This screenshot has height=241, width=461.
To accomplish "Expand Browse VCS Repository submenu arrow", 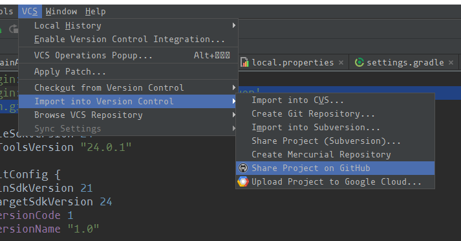I will coord(234,115).
